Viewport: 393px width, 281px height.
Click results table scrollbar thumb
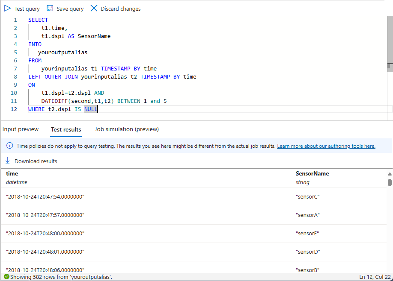[390, 182]
